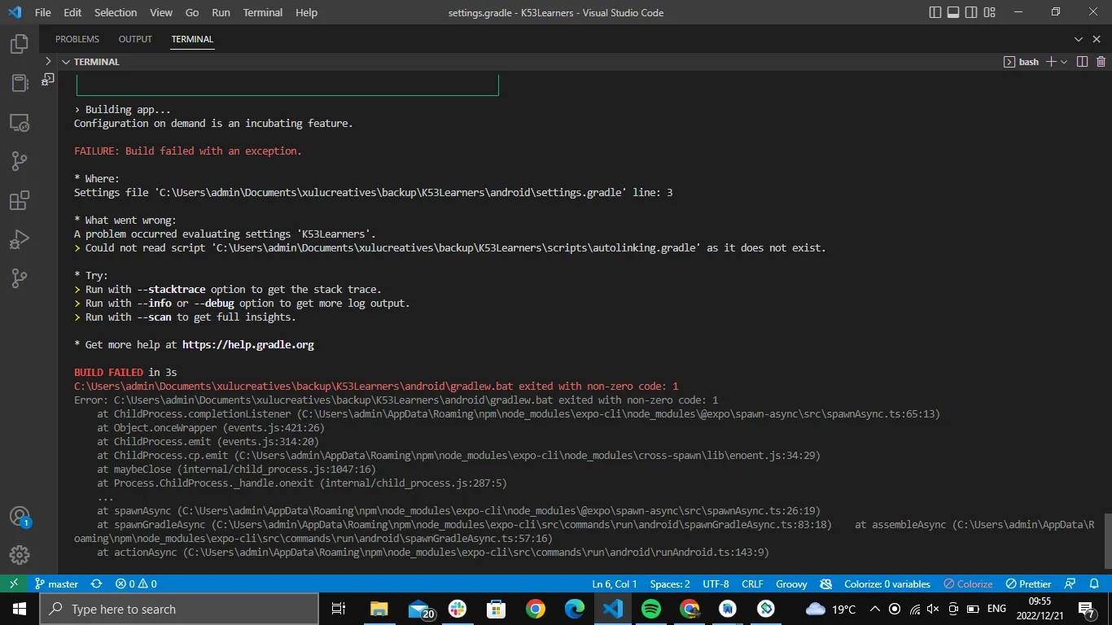The height and width of the screenshot is (625, 1112).
Task: Open the View menu
Action: coord(161,12)
